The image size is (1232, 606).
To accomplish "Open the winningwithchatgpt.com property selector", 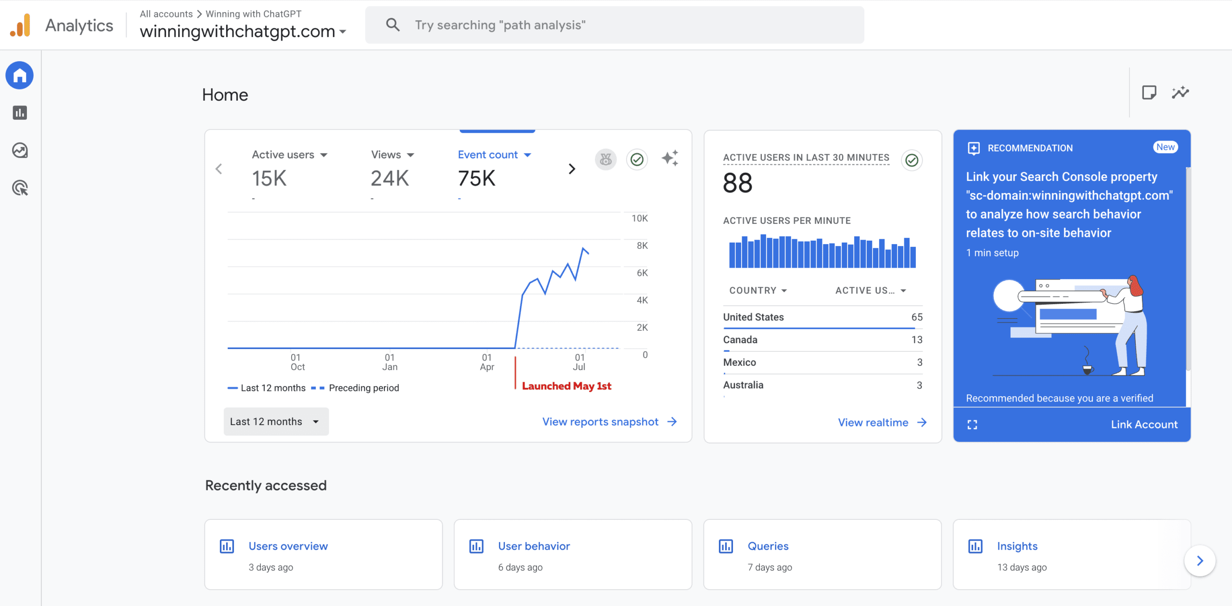I will (243, 32).
